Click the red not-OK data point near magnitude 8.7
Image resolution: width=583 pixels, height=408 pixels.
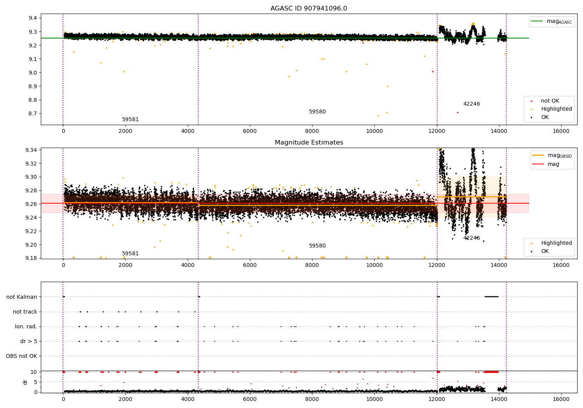[x=457, y=112]
